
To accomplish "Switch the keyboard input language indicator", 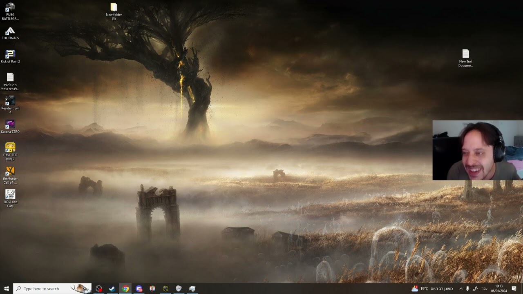I will pos(485,289).
